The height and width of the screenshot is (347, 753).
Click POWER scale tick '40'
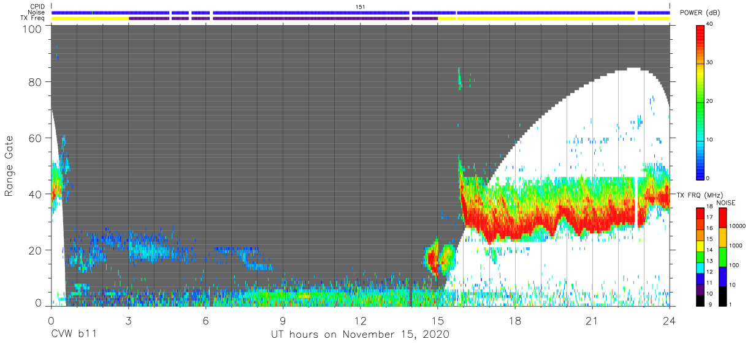point(711,24)
